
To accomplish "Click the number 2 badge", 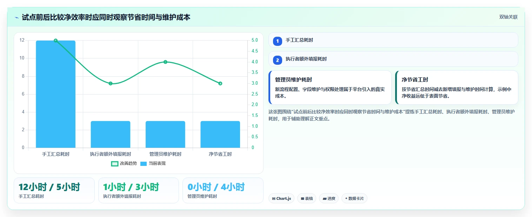I will (x=278, y=60).
